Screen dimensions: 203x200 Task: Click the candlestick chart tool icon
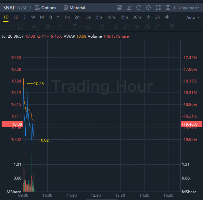[102, 27]
